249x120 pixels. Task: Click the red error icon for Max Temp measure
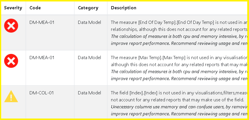[11, 61]
